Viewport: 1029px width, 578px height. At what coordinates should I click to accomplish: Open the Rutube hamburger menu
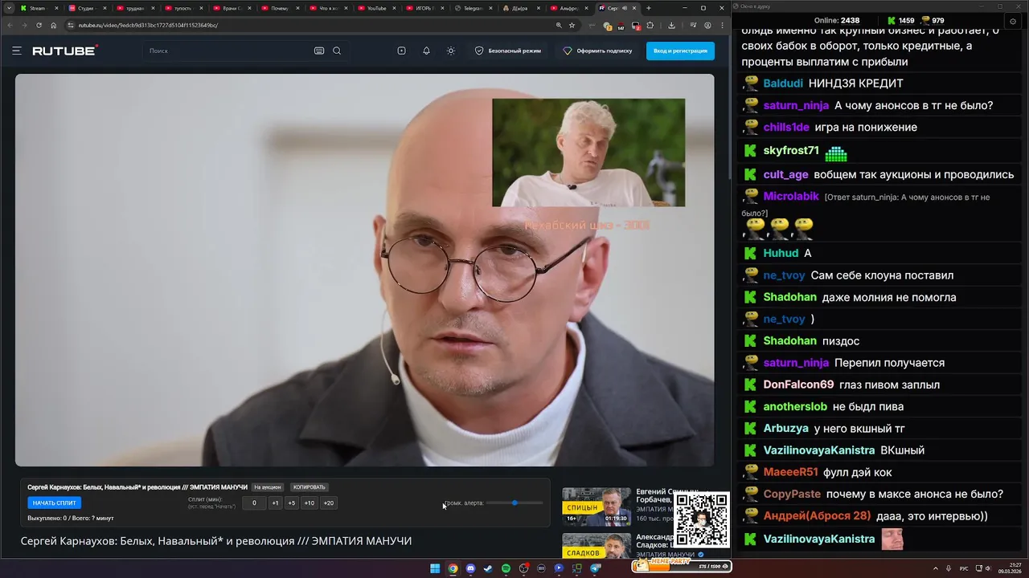[16, 51]
